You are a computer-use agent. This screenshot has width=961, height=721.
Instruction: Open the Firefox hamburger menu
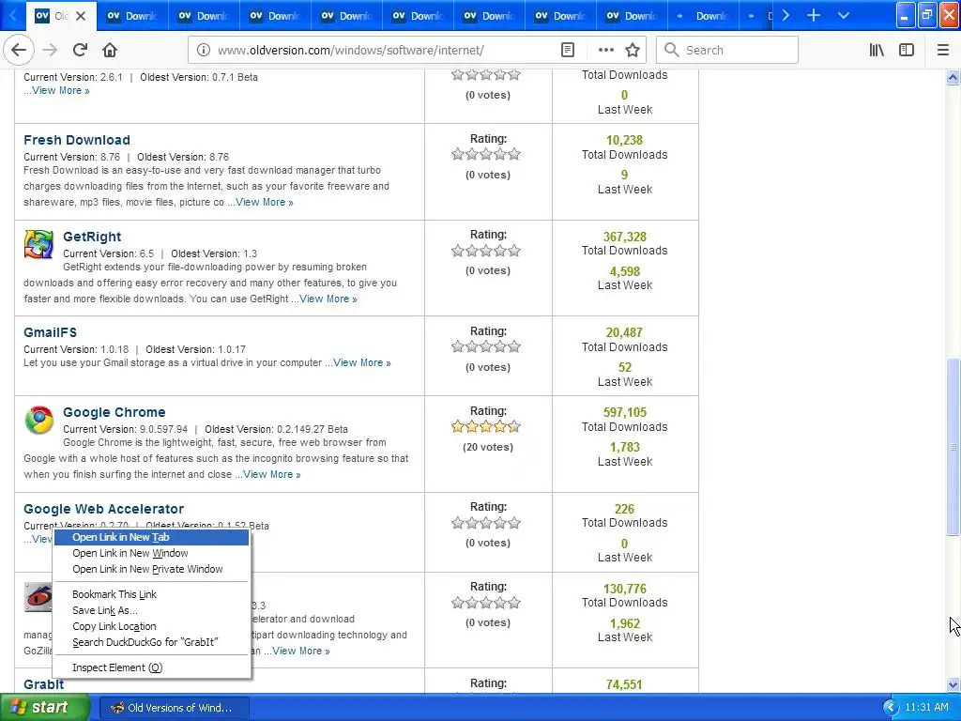coord(942,51)
